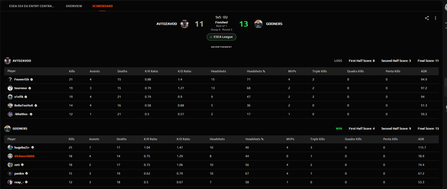Click Kills column header in AVTOZAVOD table
The image size is (447, 189).
[72, 71]
